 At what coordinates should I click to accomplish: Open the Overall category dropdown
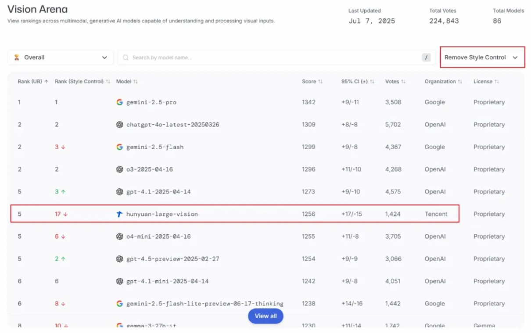(x=61, y=57)
